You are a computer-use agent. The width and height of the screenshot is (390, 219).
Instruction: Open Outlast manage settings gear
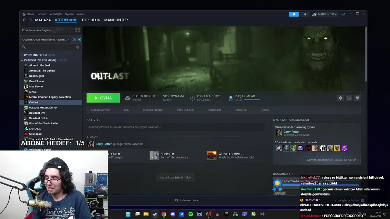coord(340,98)
